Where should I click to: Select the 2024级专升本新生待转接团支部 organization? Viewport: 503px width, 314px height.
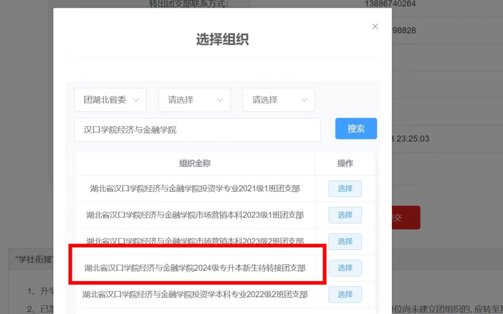(x=345, y=268)
